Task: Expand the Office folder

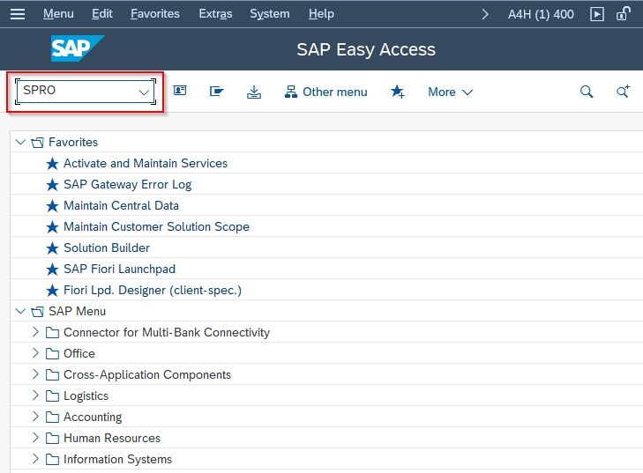Action: 35,353
